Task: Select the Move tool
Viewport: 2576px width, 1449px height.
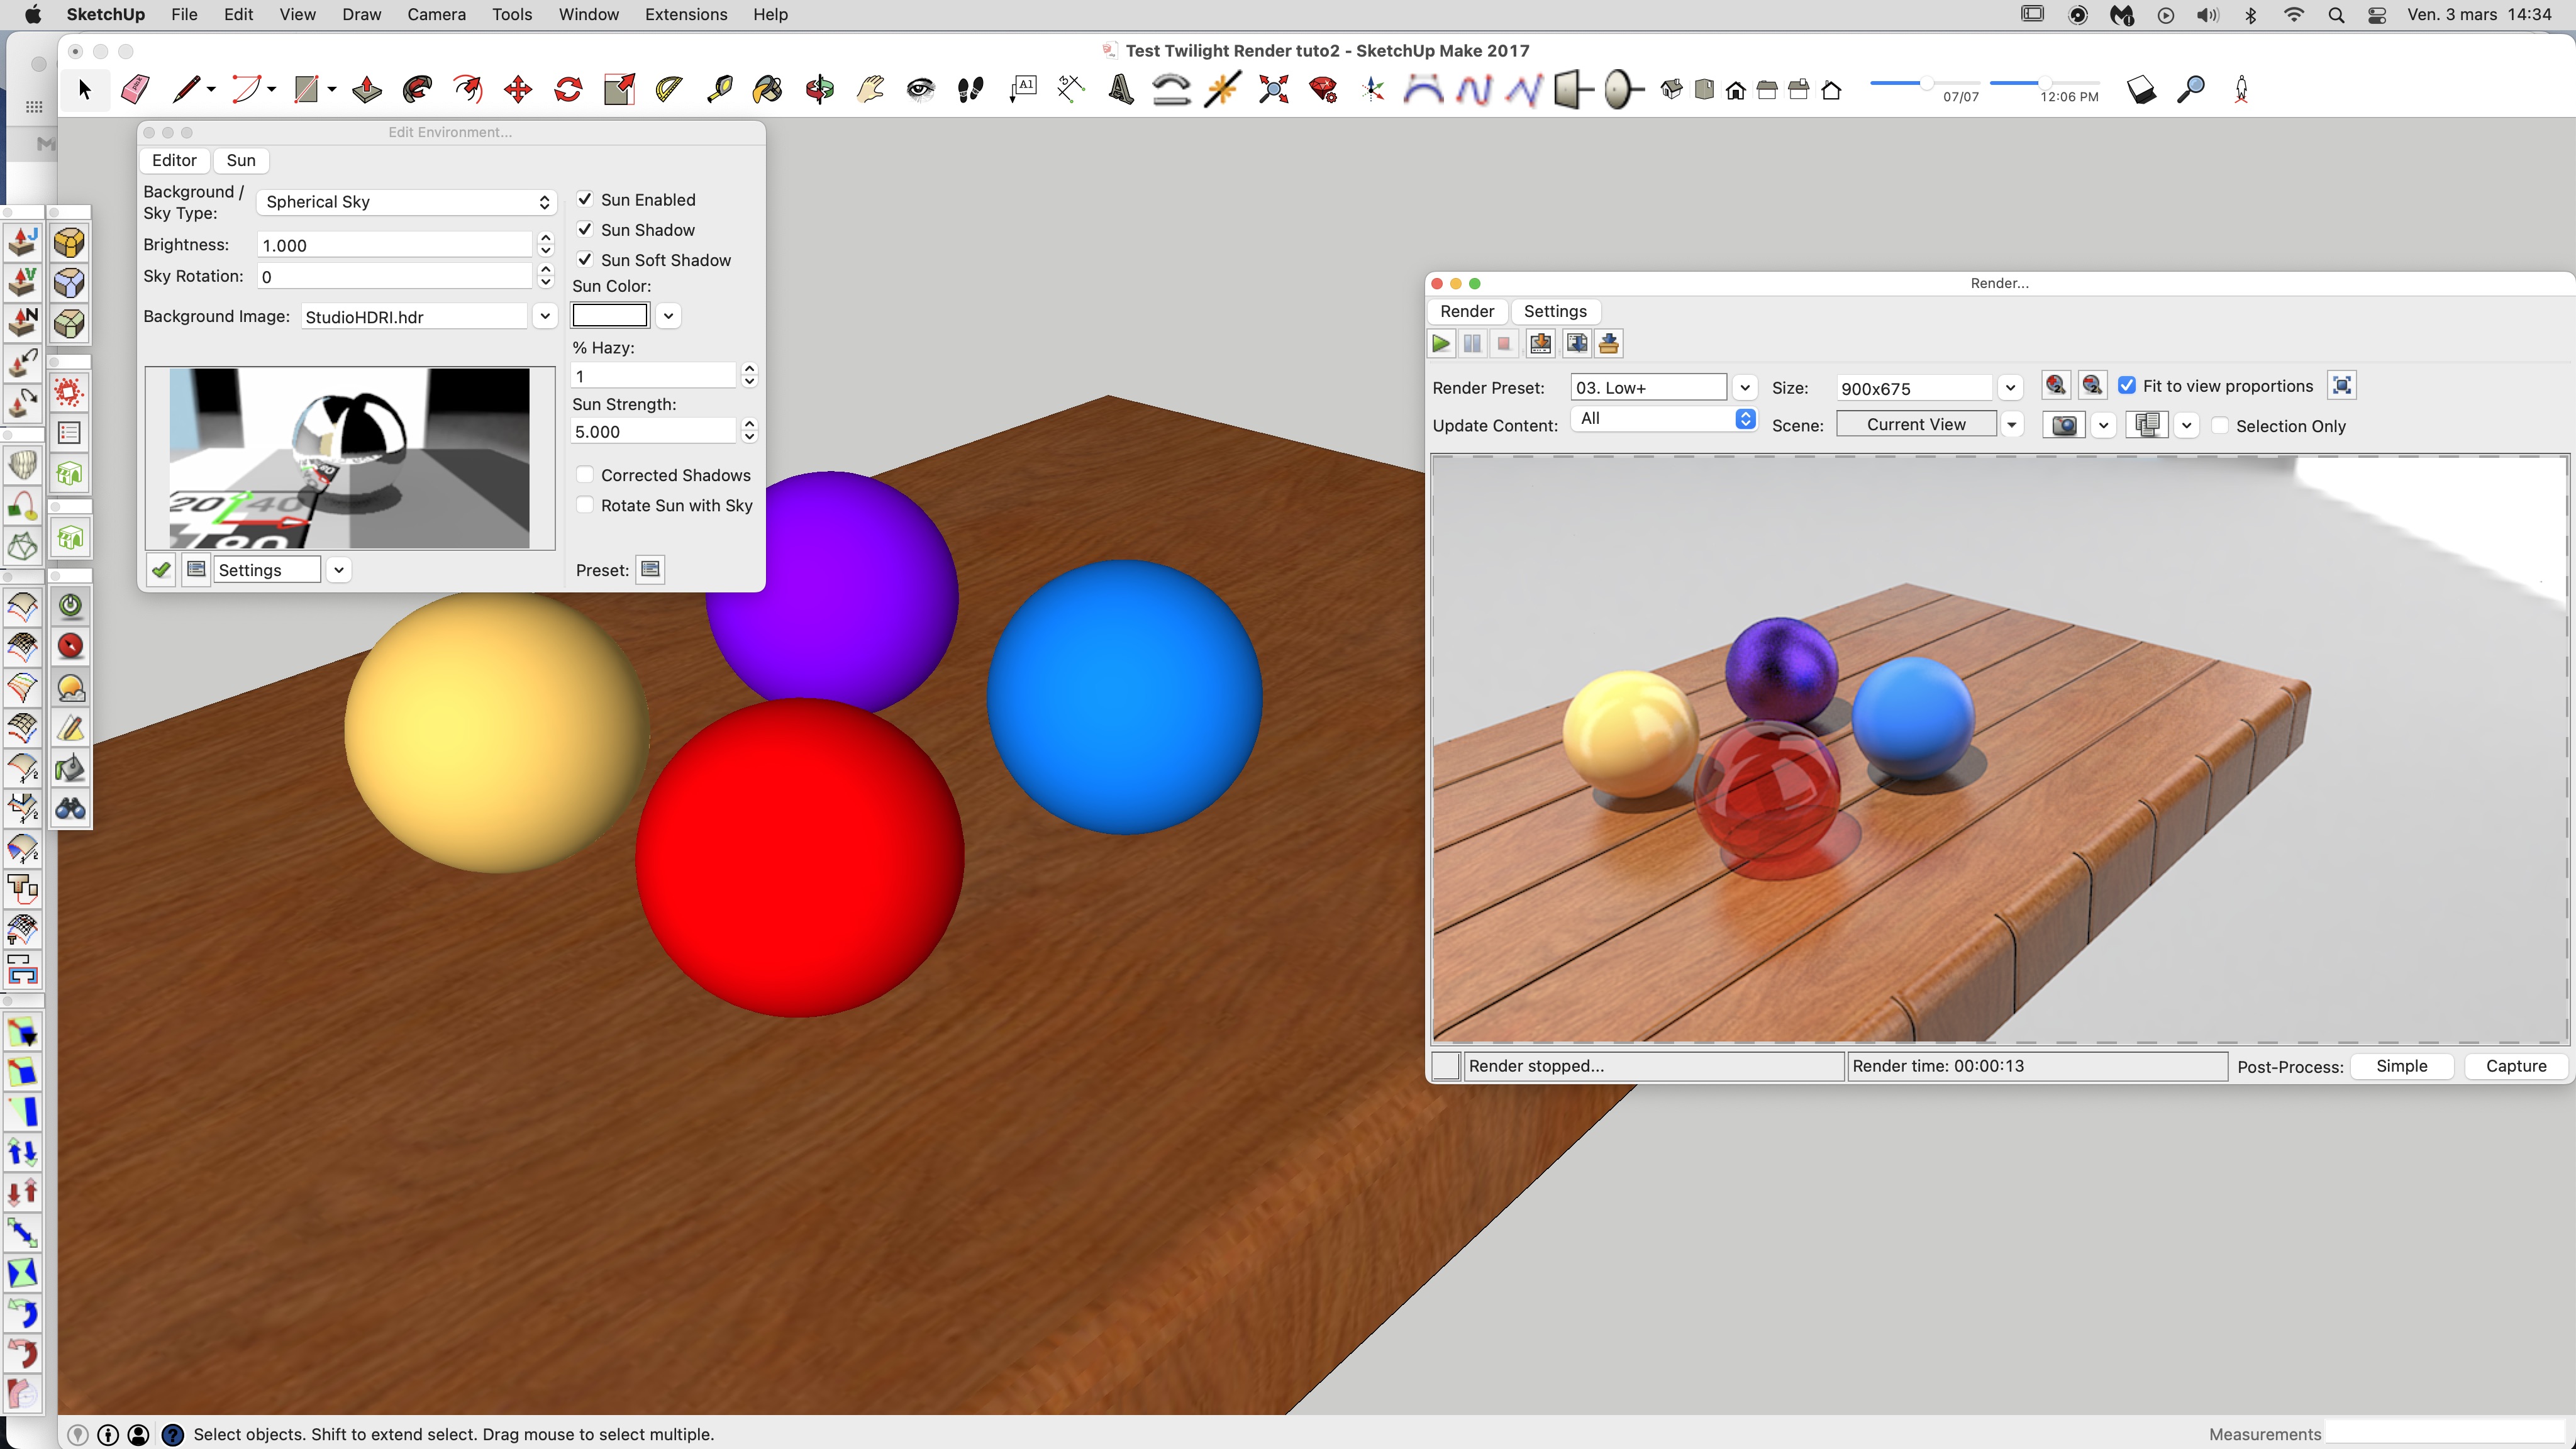Action: [x=518, y=90]
